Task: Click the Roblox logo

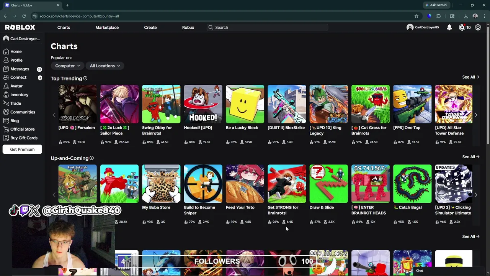Action: click(x=20, y=27)
